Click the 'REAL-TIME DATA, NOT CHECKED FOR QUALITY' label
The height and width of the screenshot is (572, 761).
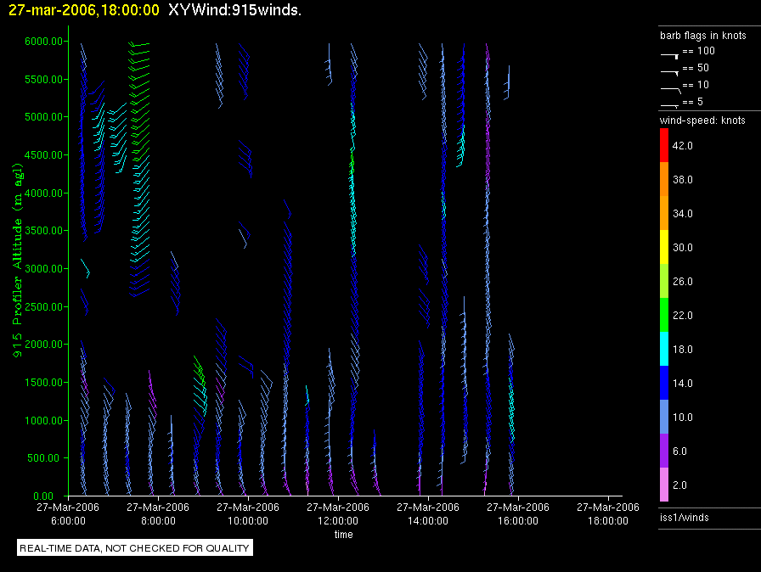[x=135, y=548]
